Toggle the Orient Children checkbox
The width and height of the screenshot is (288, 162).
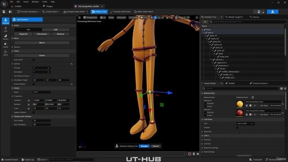(x=33, y=84)
